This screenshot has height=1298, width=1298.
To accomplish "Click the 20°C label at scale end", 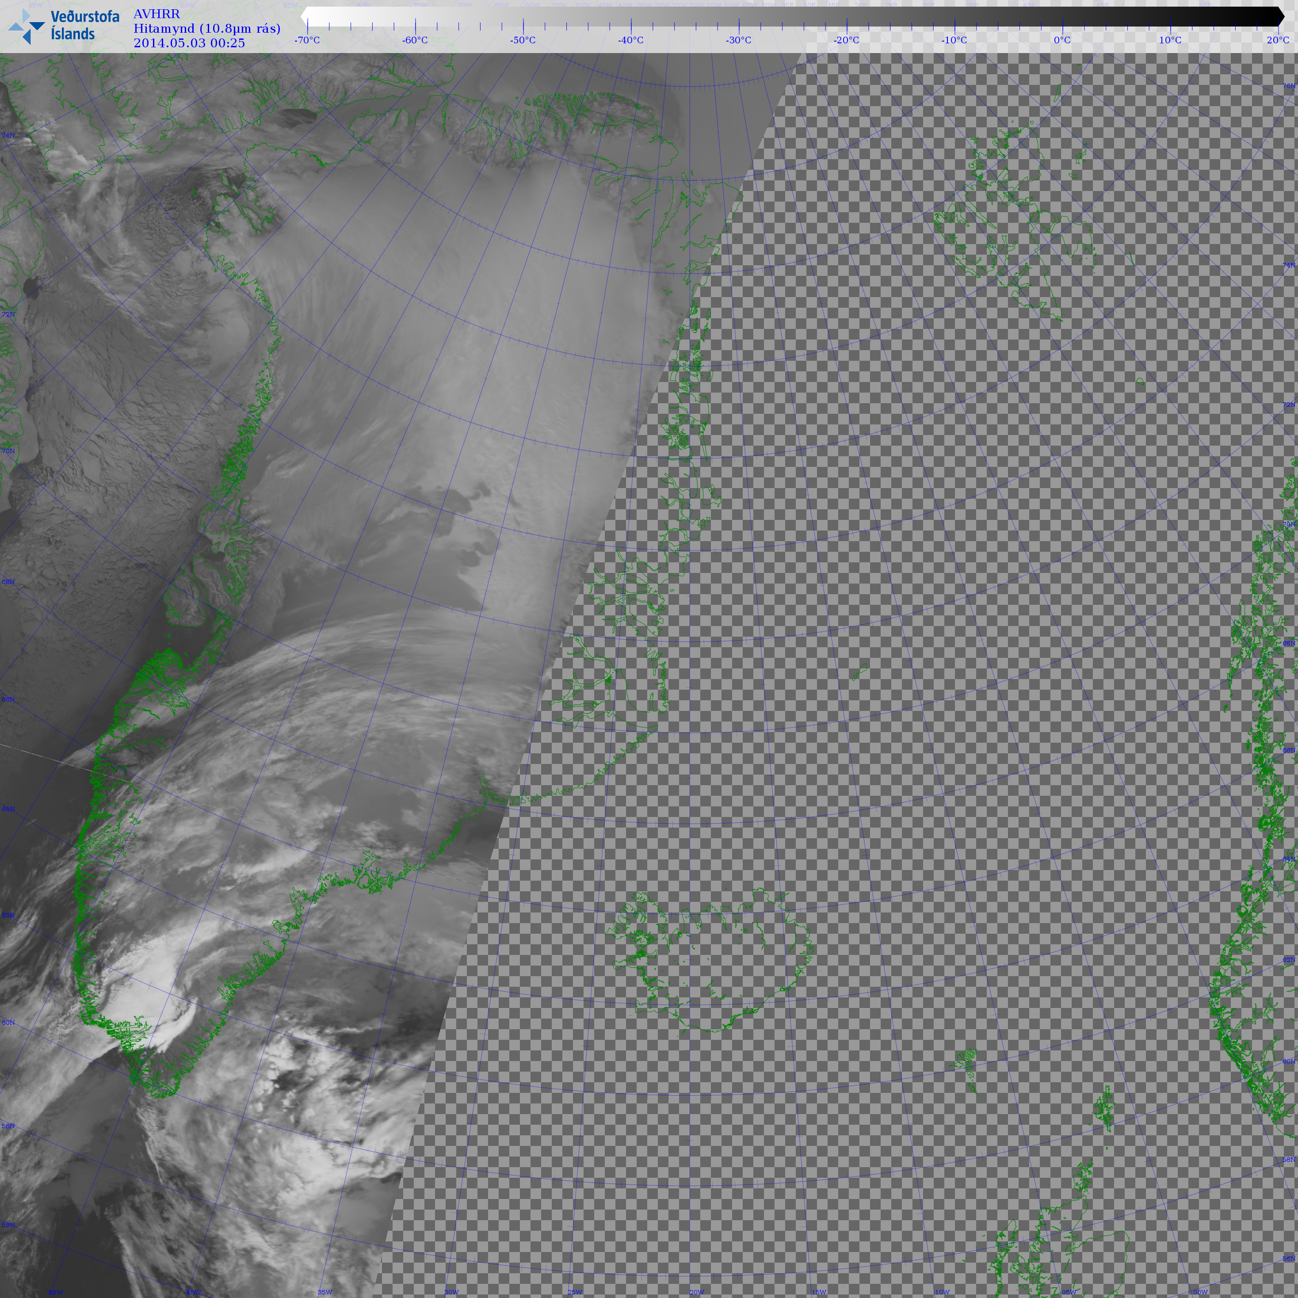I will (1277, 40).
